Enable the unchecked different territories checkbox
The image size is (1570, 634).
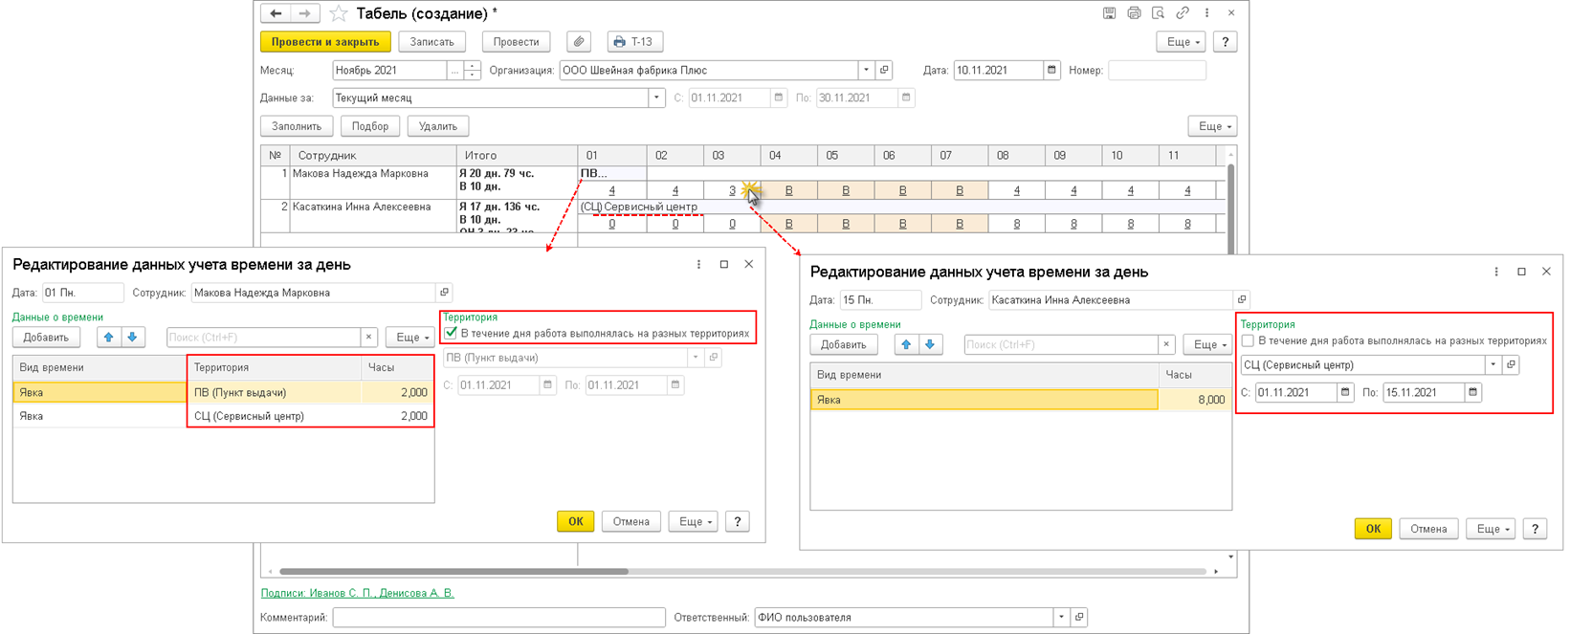pos(1248,340)
